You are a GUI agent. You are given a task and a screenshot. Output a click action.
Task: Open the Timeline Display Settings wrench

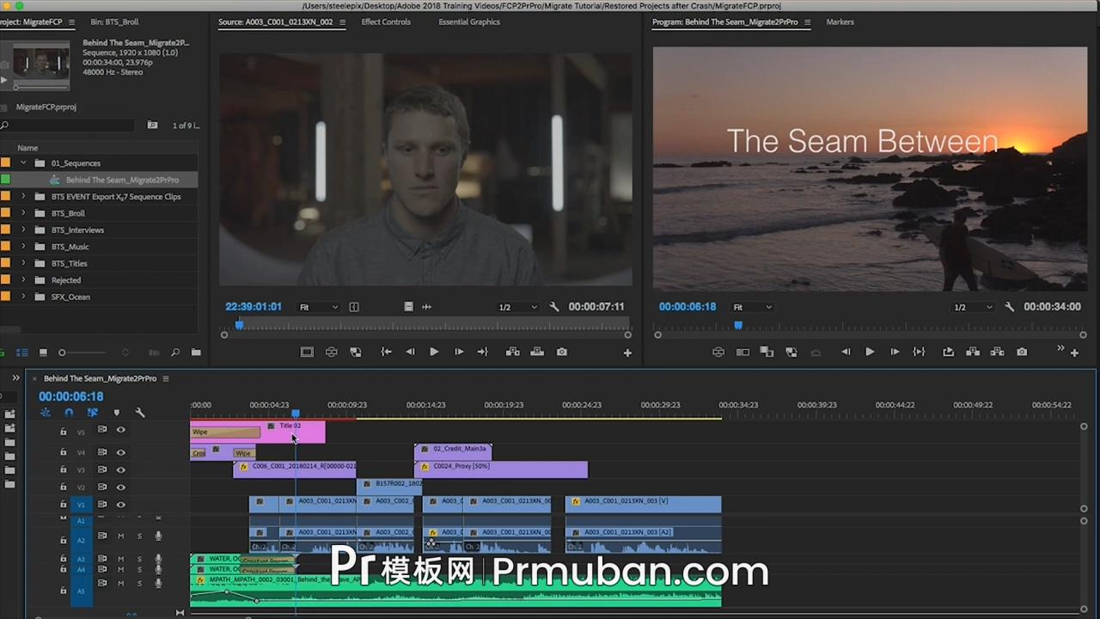140,413
